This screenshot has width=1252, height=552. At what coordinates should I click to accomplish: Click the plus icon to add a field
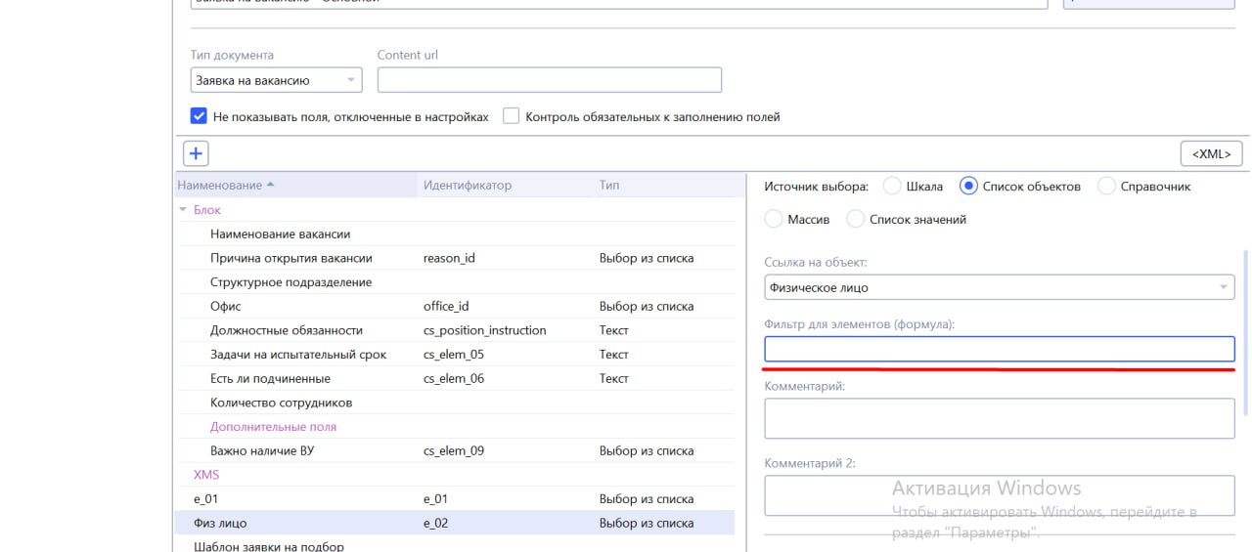click(196, 153)
